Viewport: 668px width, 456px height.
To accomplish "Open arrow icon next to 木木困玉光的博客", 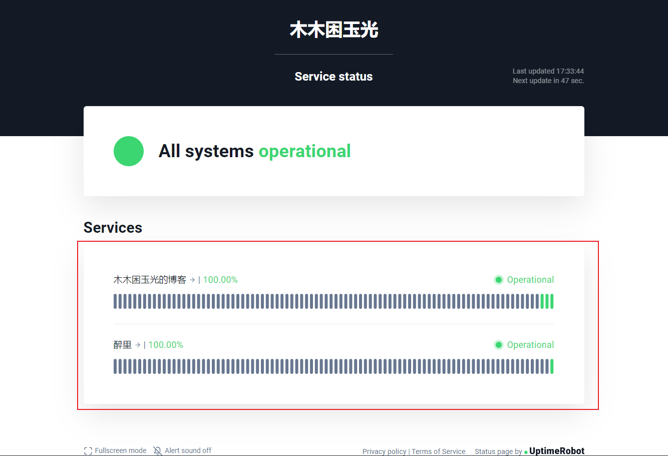I will point(192,280).
